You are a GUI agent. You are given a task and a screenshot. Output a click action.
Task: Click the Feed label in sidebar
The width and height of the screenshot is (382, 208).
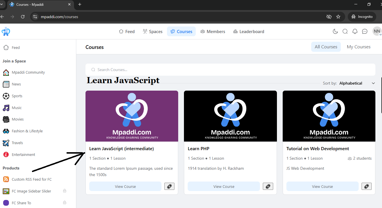[x=16, y=48]
